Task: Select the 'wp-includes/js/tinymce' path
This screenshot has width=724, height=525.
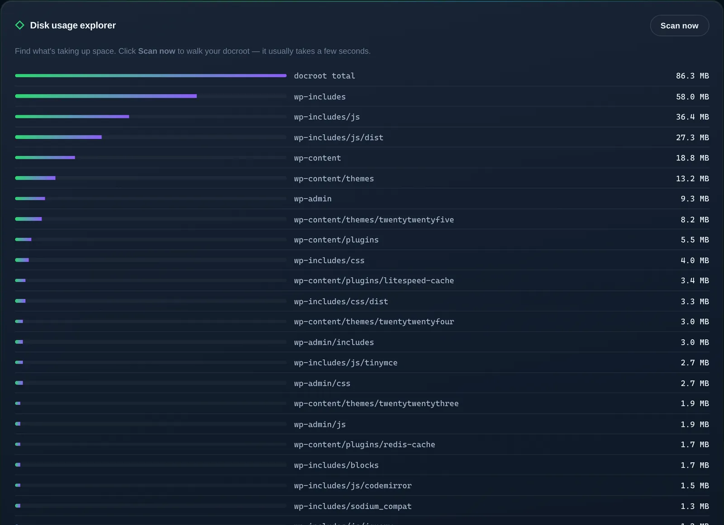Action: coord(346,363)
